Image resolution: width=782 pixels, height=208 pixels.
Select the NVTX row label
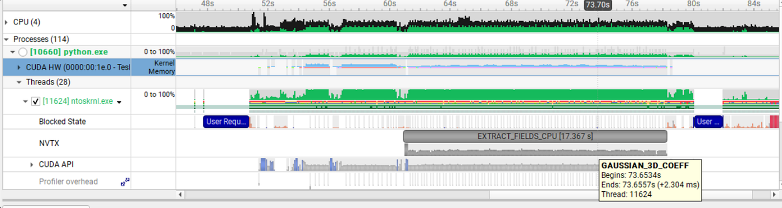pos(49,143)
